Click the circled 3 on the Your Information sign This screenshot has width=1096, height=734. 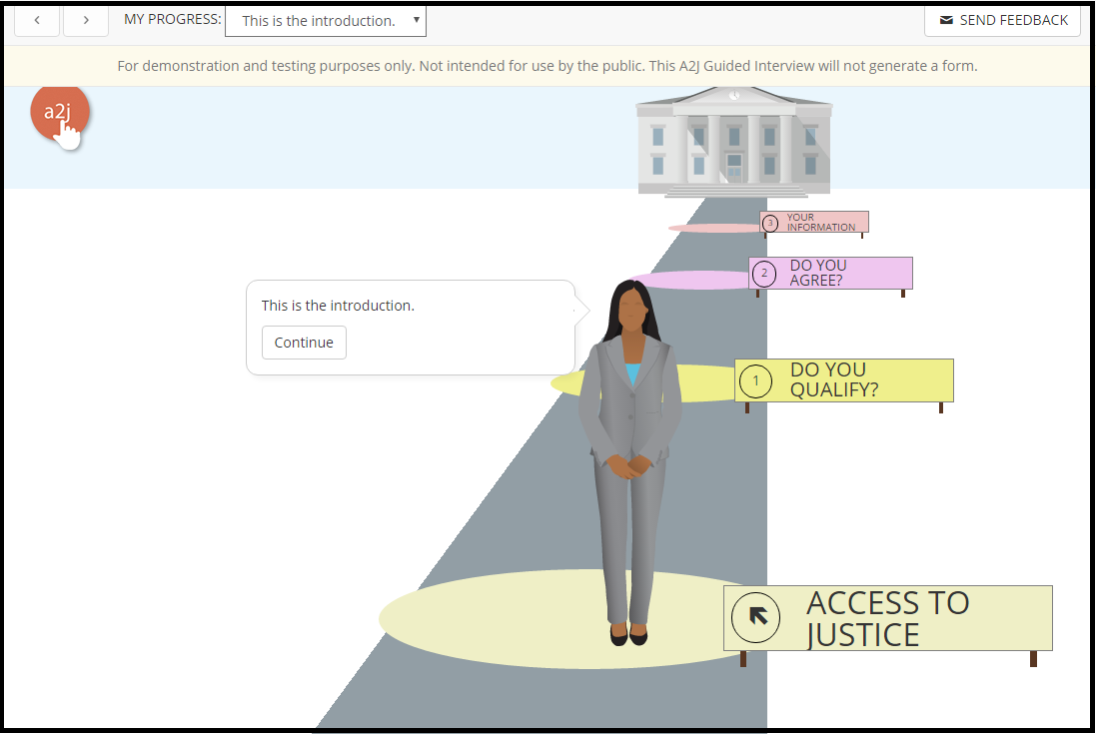click(x=769, y=223)
